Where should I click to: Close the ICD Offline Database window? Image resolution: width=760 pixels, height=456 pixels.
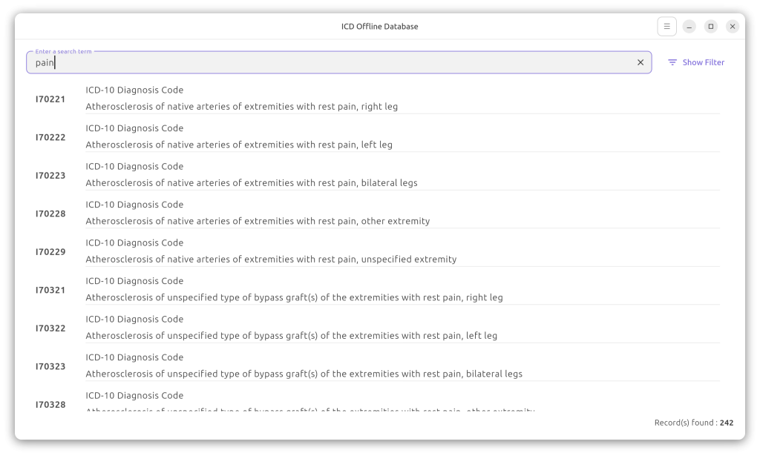(733, 27)
